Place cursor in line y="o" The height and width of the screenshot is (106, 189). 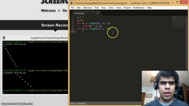pyautogui.click(x=81, y=20)
